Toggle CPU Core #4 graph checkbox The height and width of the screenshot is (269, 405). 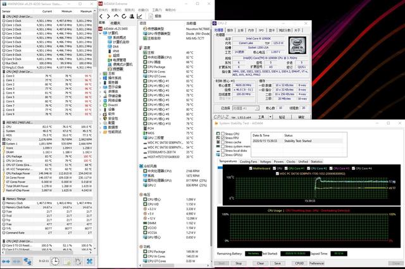(353, 168)
